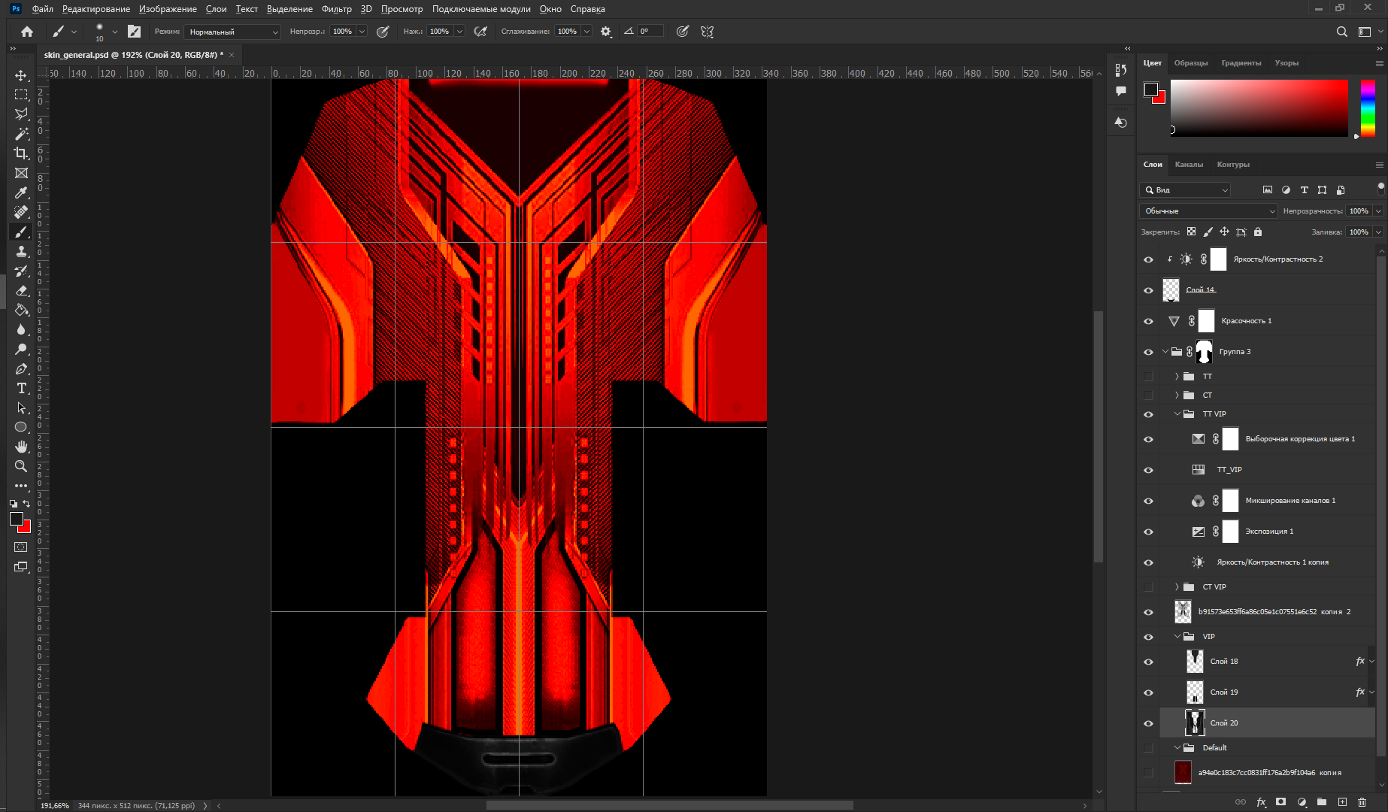Collapse the VIP layer group

[x=1177, y=637]
